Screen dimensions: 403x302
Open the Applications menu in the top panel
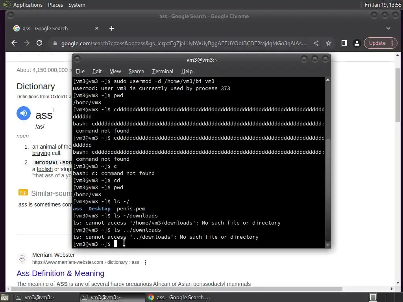[28, 5]
